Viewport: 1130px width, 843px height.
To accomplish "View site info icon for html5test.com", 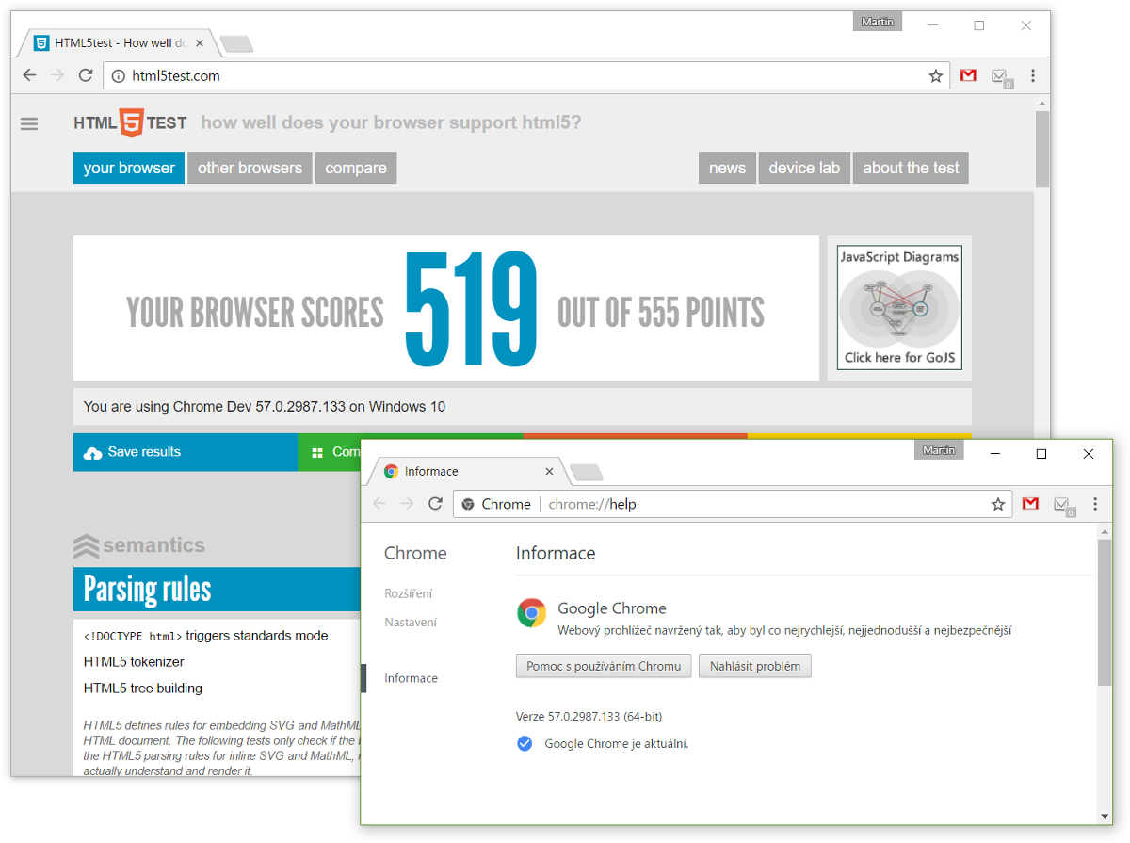I will pyautogui.click(x=119, y=76).
